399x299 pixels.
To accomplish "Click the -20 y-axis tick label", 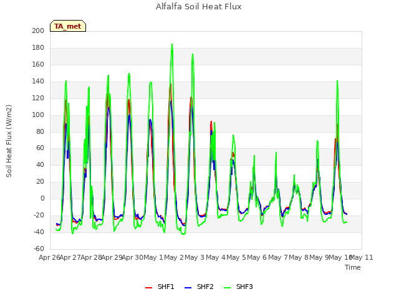I will click(39, 215).
